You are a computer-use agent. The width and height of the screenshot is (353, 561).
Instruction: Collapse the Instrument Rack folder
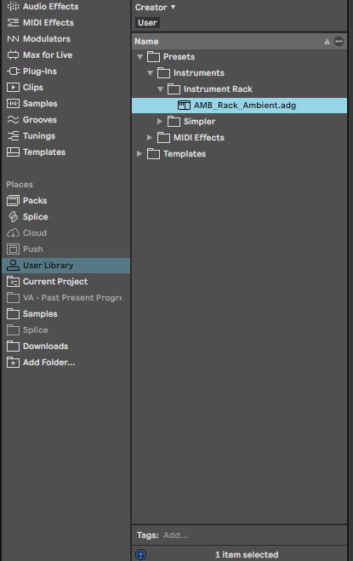pyautogui.click(x=160, y=89)
